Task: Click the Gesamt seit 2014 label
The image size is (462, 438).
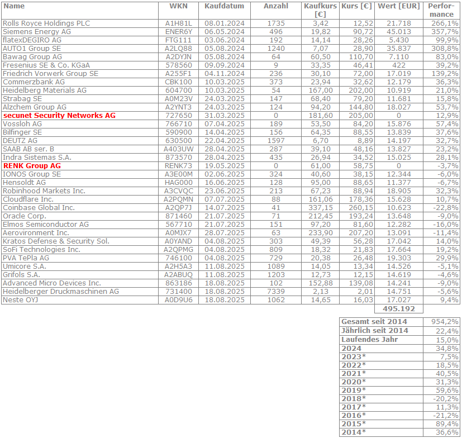Action: (374, 322)
